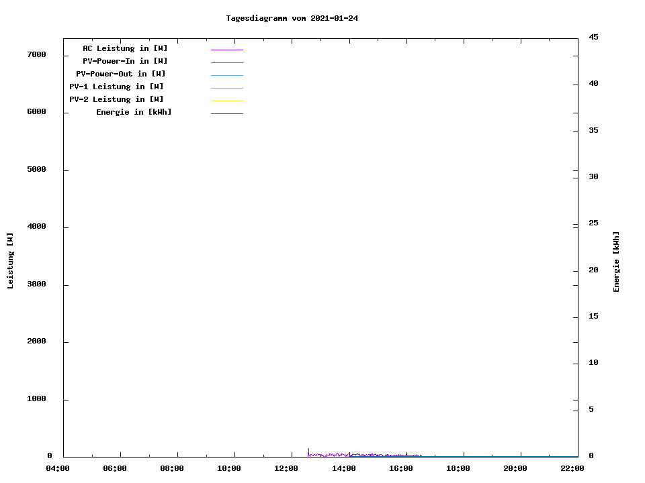645x483 pixels.
Task: Click the 22:00 time axis label
Action: pyautogui.click(x=572, y=469)
